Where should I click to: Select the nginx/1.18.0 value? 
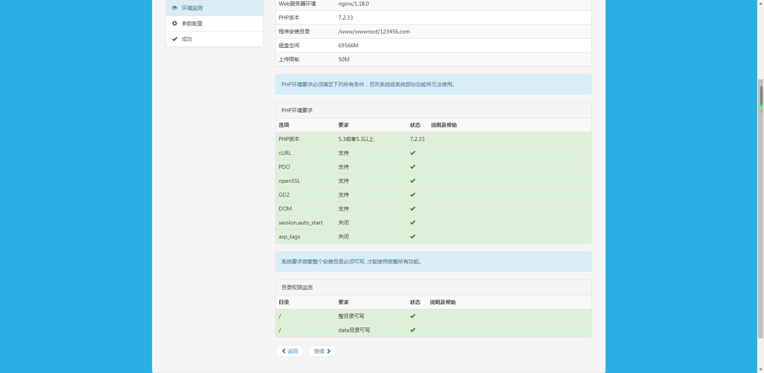tap(353, 4)
